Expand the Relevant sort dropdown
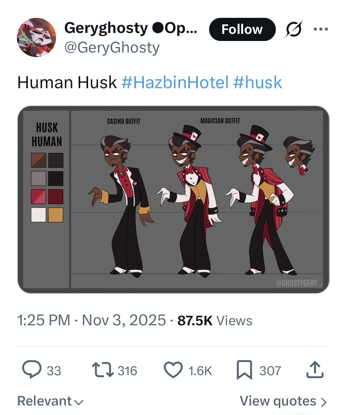 click(x=50, y=401)
